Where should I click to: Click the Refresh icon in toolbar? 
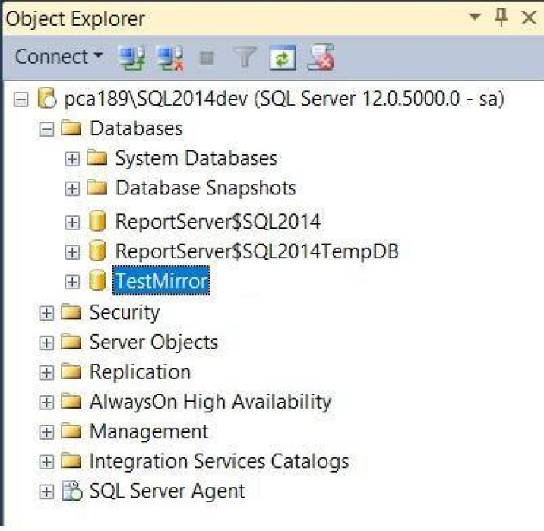(x=283, y=58)
